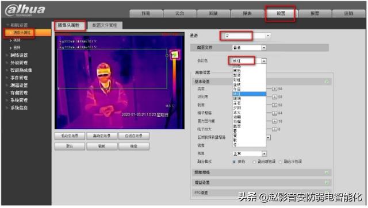Choose highlighted 铁红 in the palette list
368x208 pixels.
tap(249, 94)
